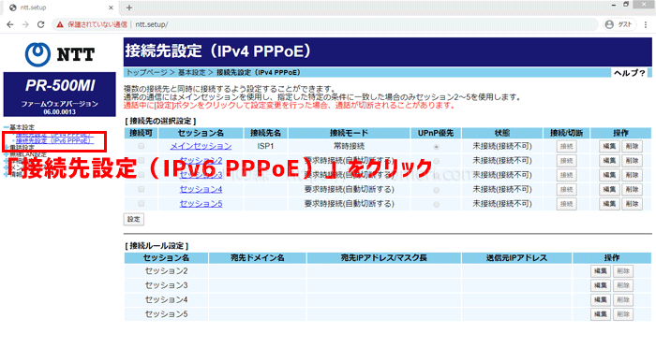Click the 送信元IPアドレス column header
The height and width of the screenshot is (348, 656).
(x=516, y=258)
